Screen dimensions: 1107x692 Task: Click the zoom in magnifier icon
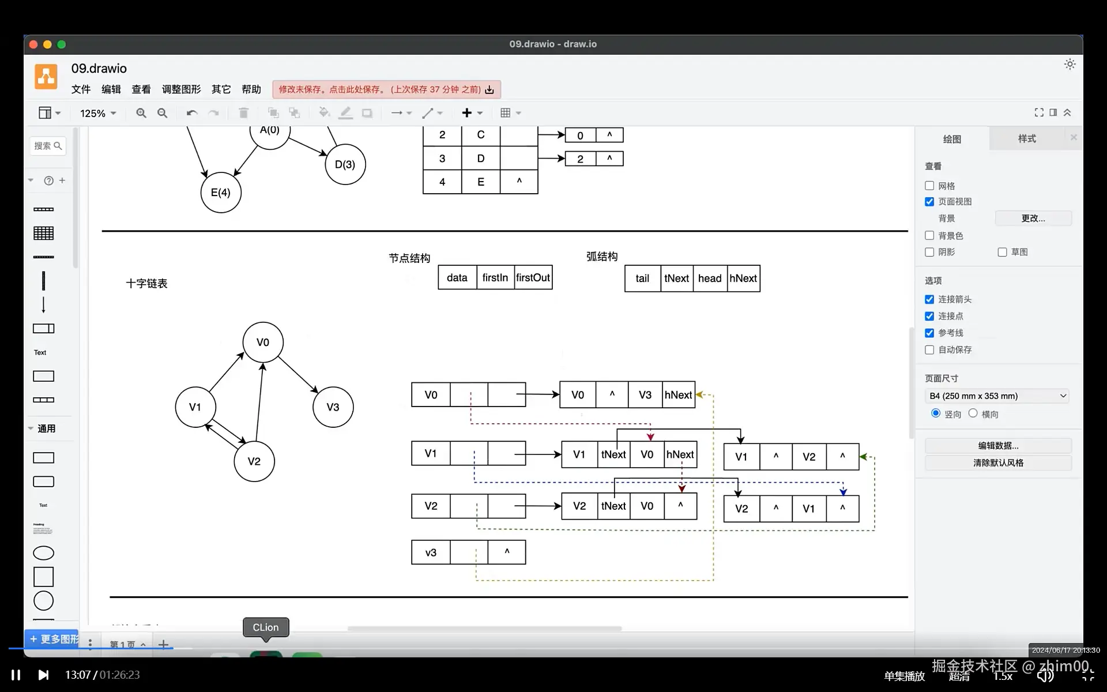point(141,113)
